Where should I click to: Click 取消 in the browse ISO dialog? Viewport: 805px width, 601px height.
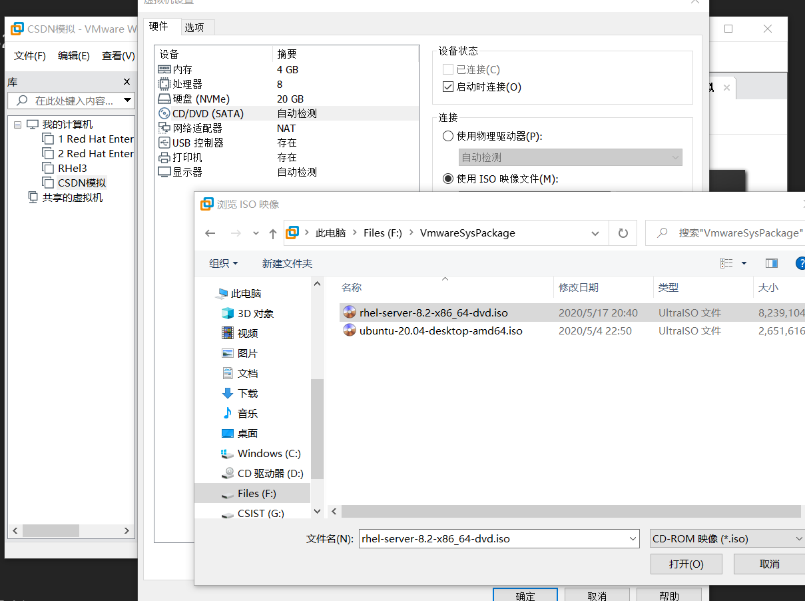pyautogui.click(x=769, y=564)
